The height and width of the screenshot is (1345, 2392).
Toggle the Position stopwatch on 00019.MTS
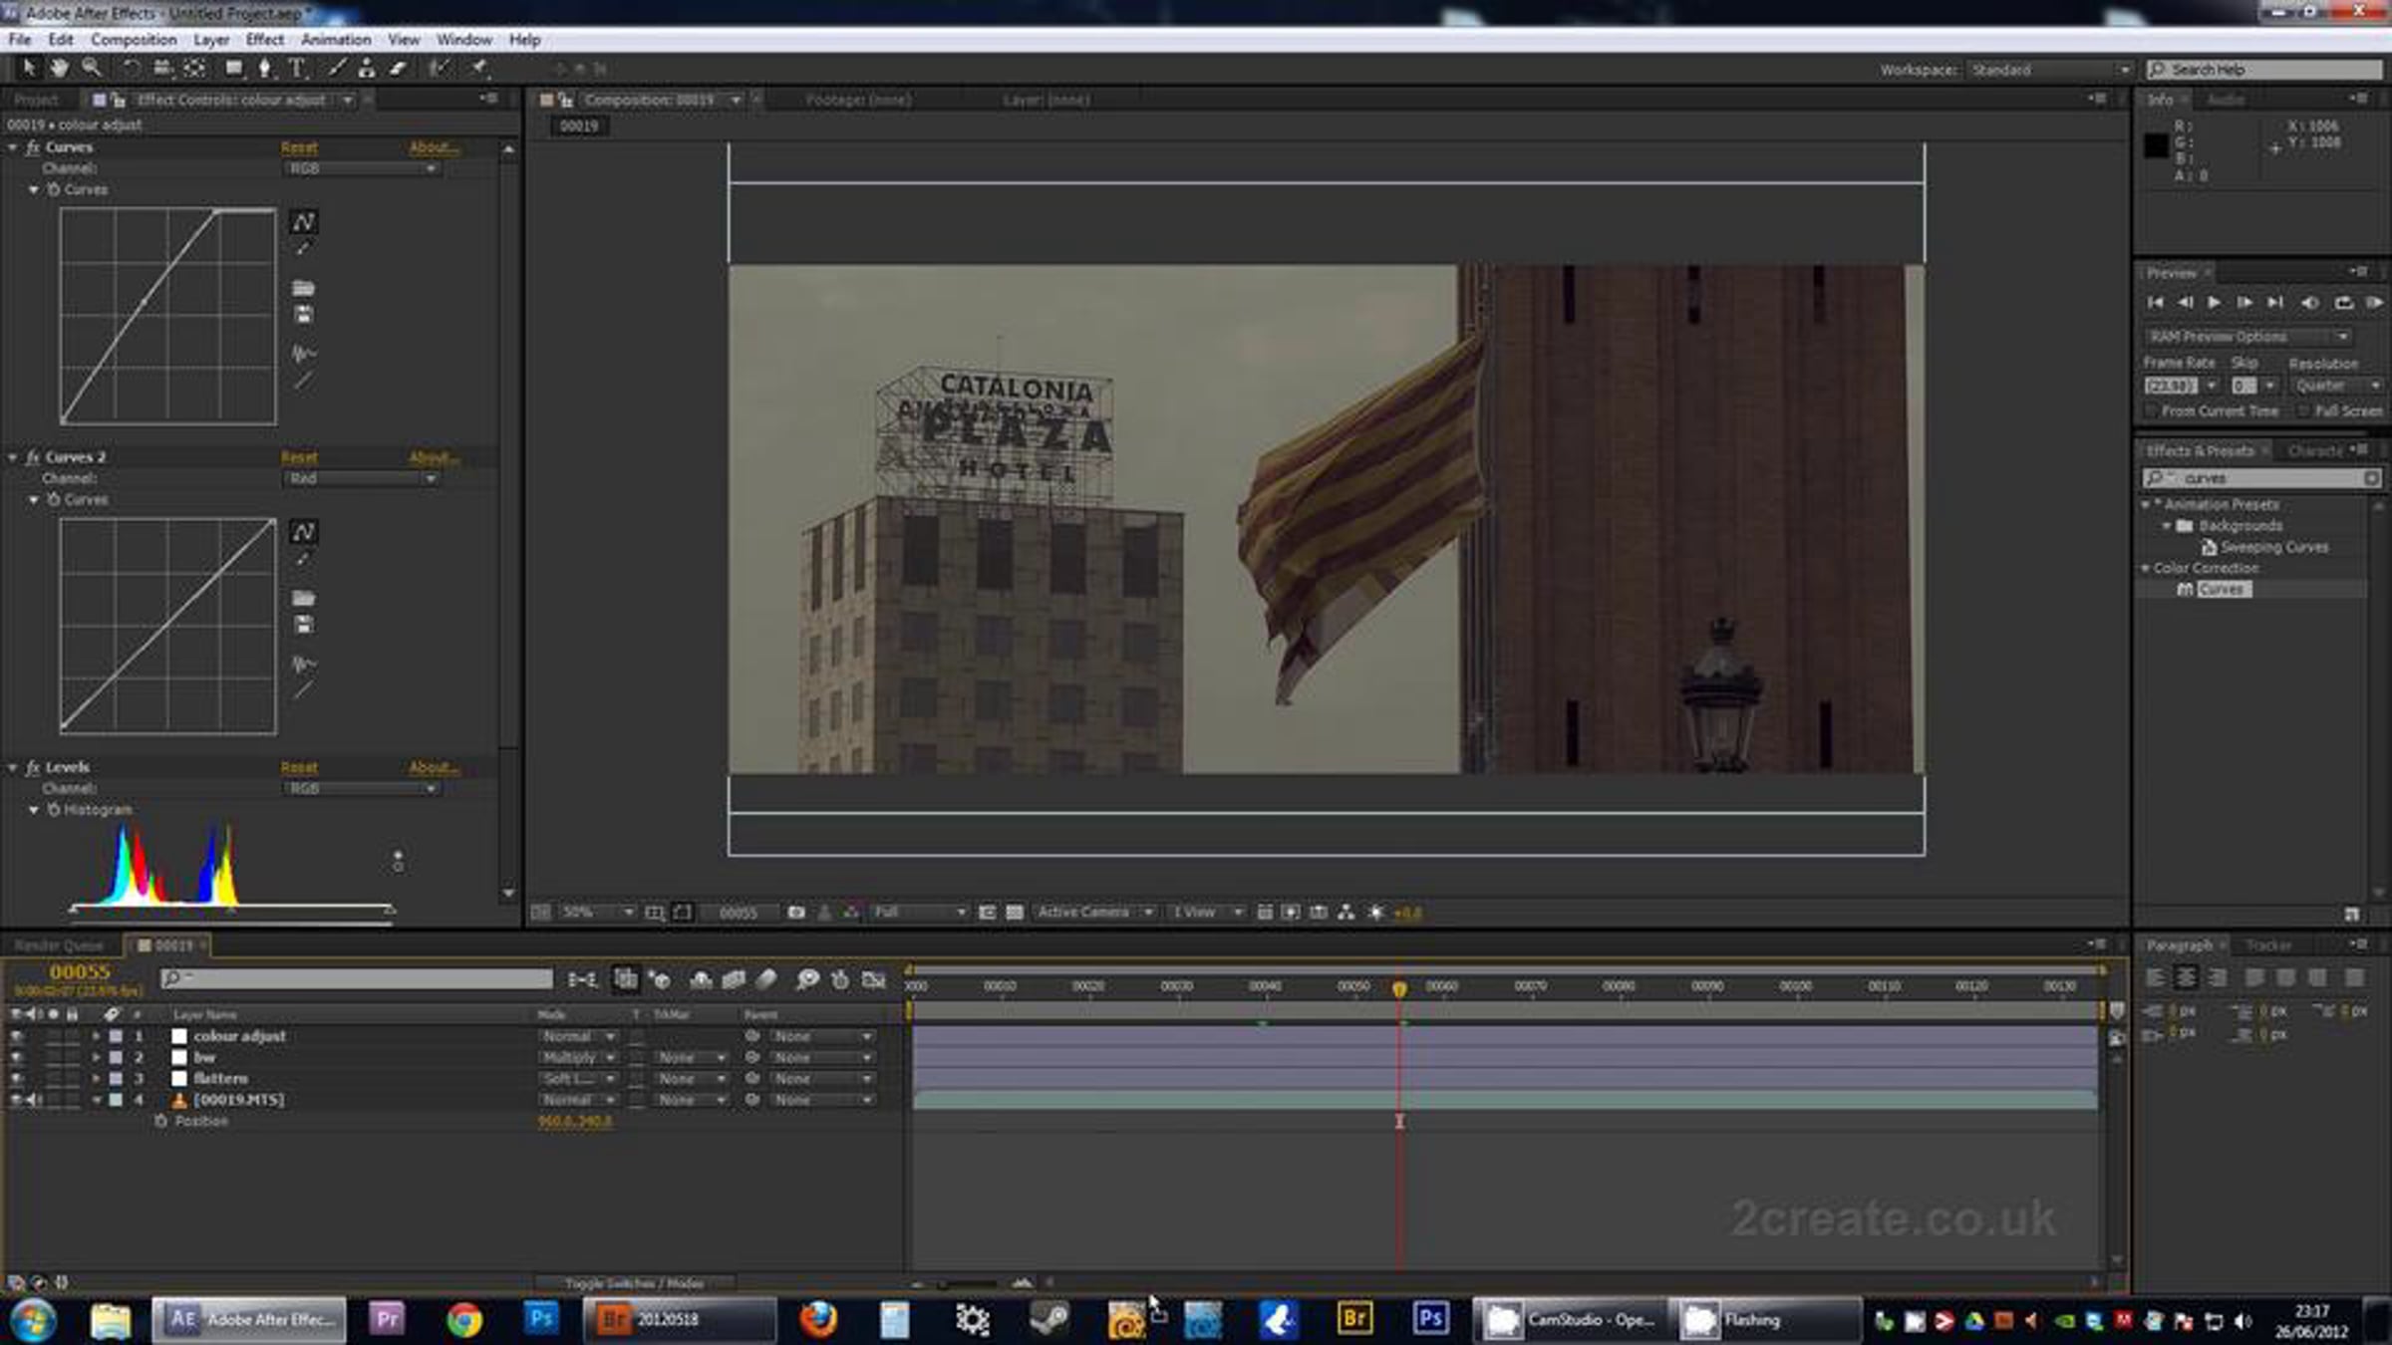tap(160, 1121)
